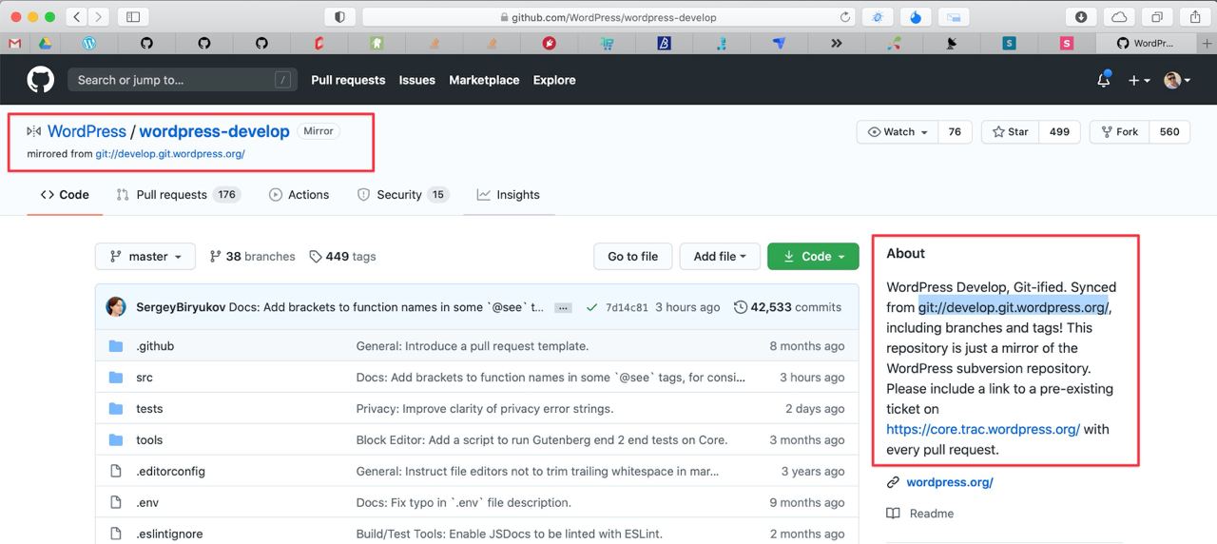View the 449 tags link

(342, 257)
